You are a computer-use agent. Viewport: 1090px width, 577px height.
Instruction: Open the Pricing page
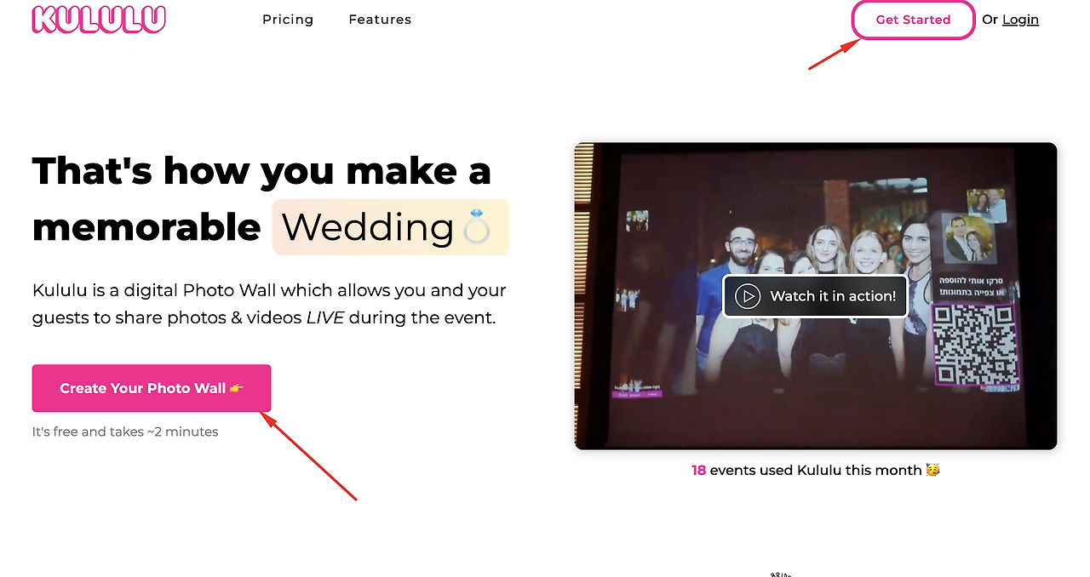[288, 20]
